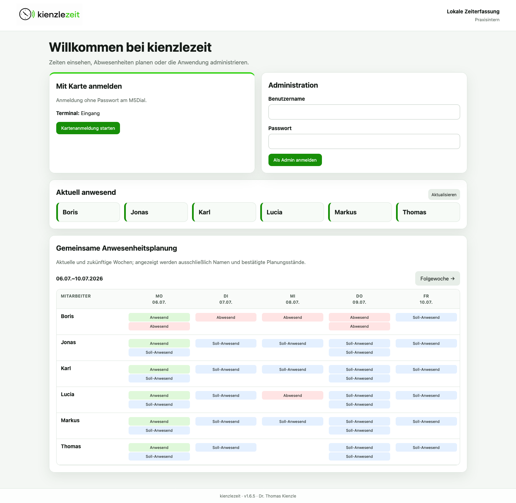Screen dimensions: 516x503
Task: Click Boris's green Anwesend badge on Monday
Action: (x=159, y=317)
